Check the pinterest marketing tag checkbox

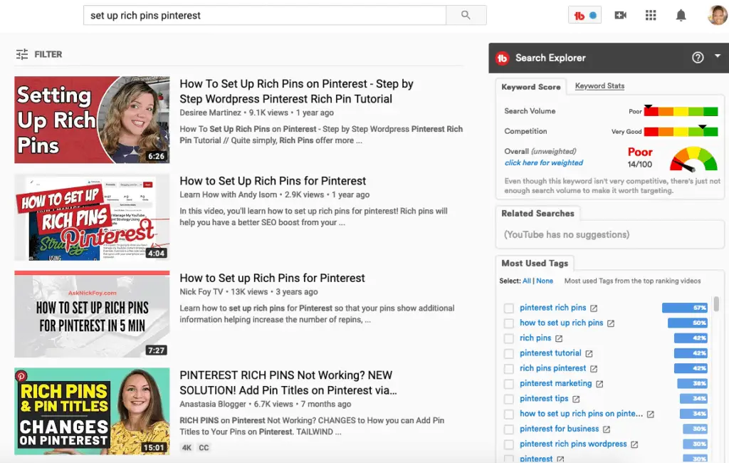click(509, 384)
